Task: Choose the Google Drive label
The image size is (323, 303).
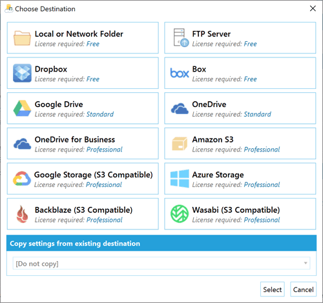Action: 59,104
